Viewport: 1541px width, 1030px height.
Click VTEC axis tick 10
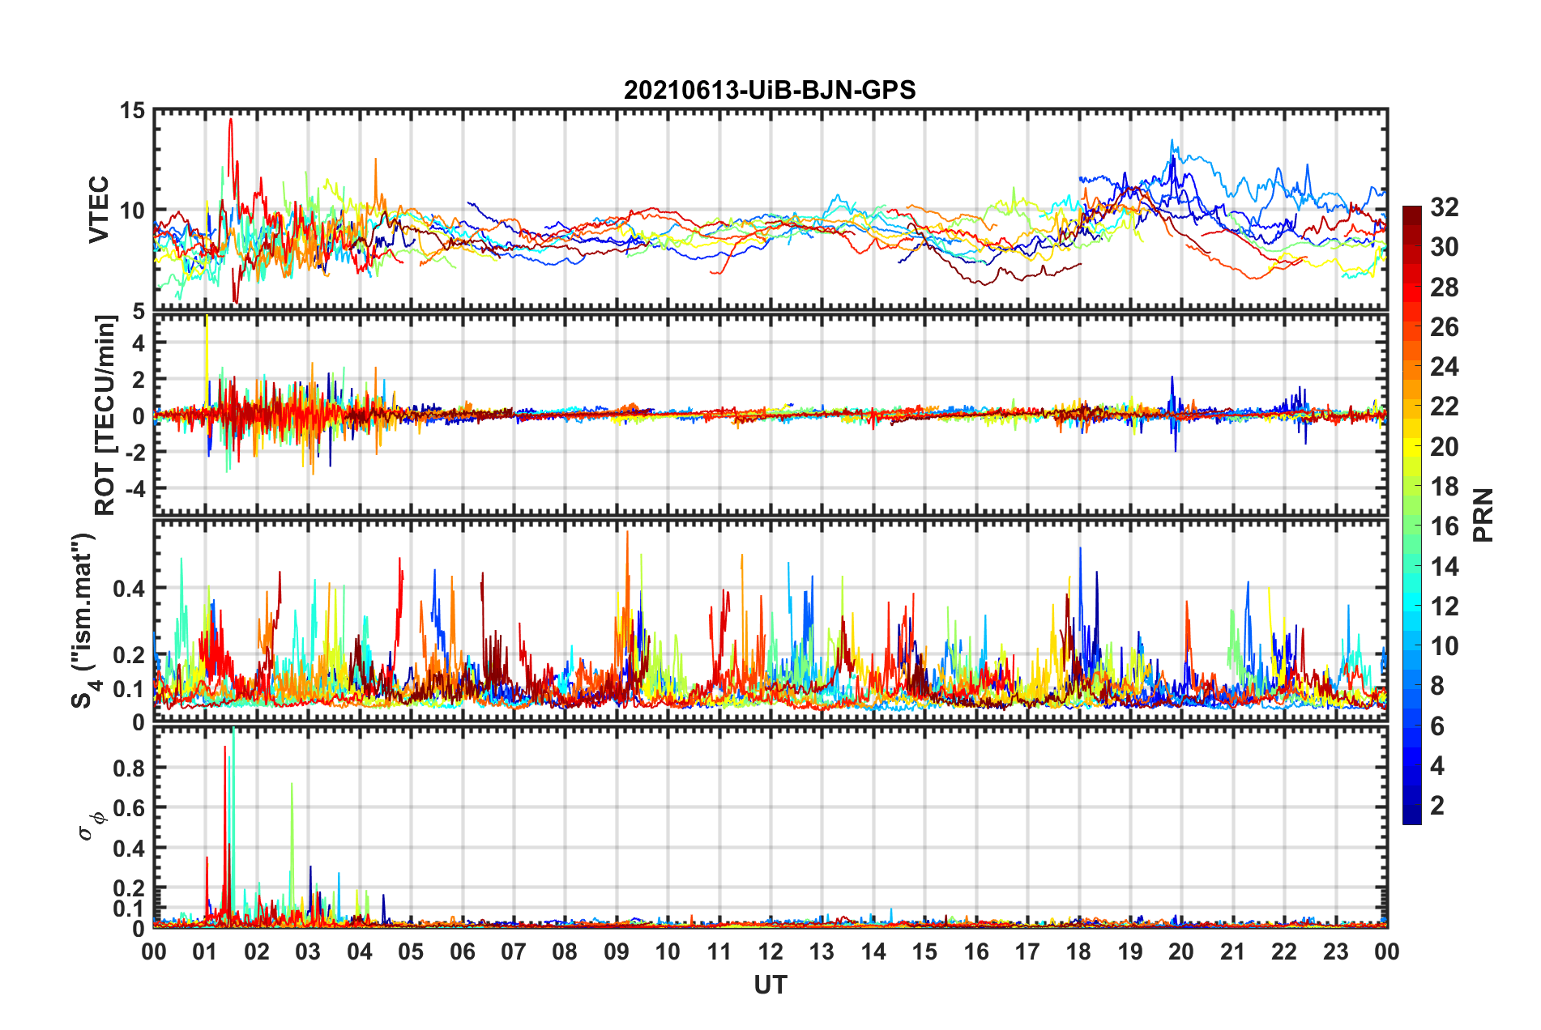tap(133, 211)
